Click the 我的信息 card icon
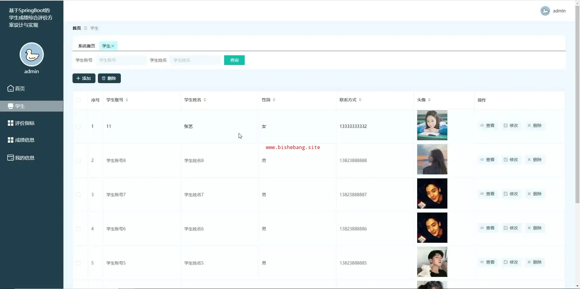The height and width of the screenshot is (289, 580). tap(11, 157)
